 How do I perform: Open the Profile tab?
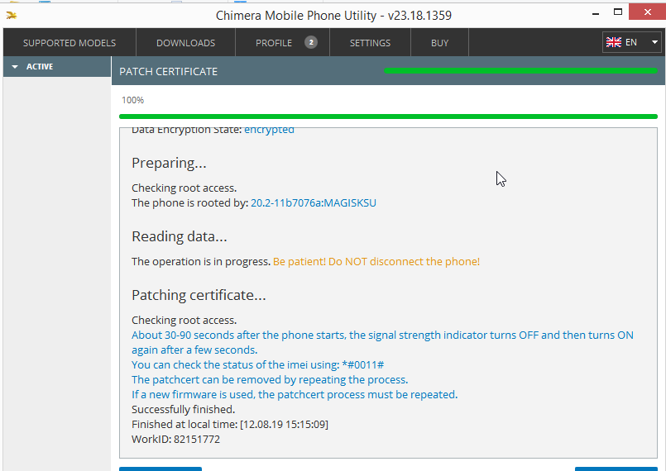[282, 43]
